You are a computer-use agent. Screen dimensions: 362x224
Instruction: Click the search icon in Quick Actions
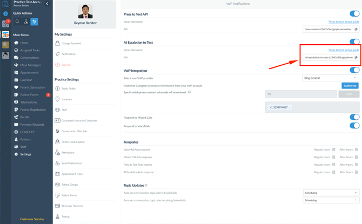point(17,22)
